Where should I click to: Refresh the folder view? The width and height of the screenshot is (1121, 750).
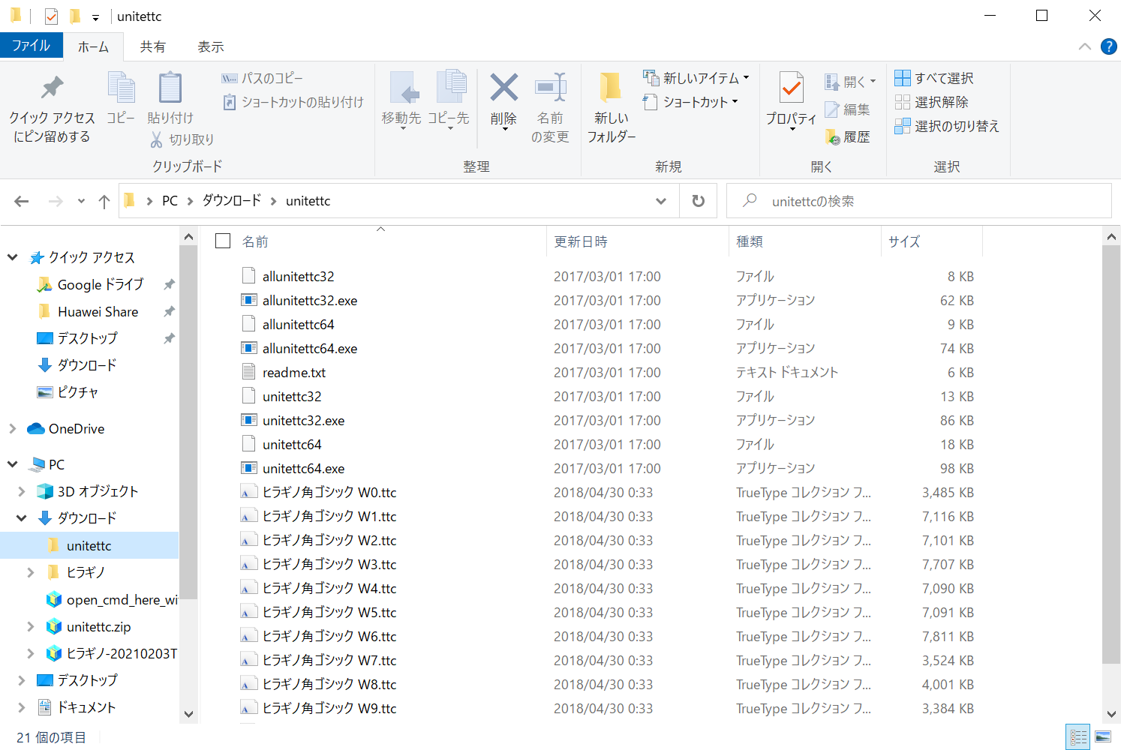698,201
